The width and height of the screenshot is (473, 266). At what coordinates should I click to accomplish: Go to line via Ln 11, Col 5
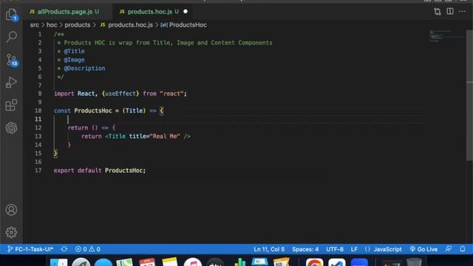pyautogui.click(x=269, y=249)
